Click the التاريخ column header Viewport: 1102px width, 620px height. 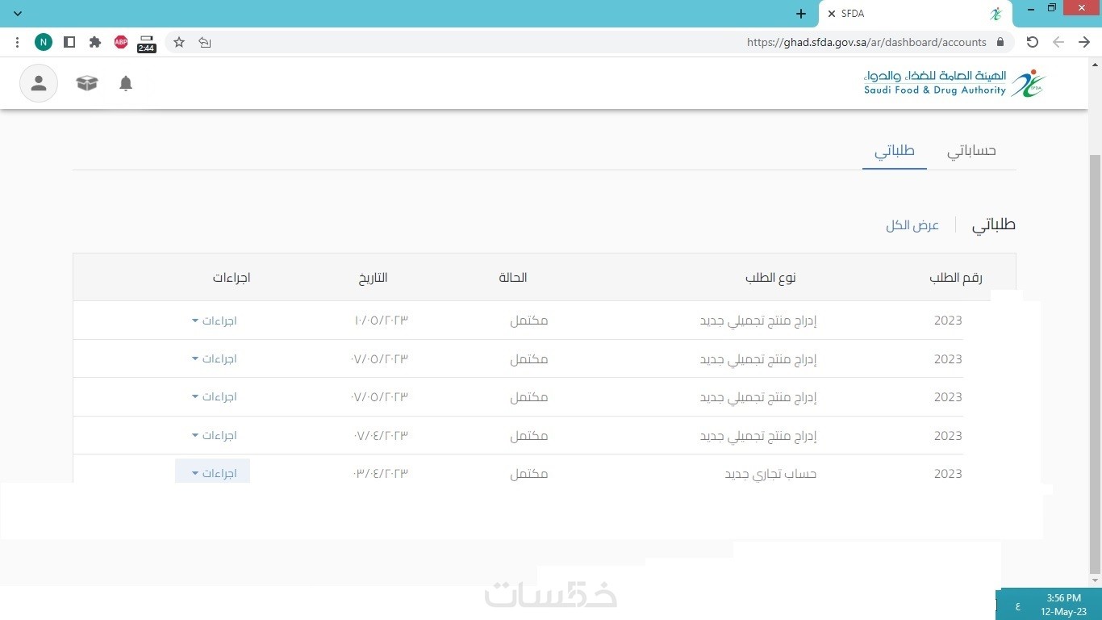click(374, 278)
